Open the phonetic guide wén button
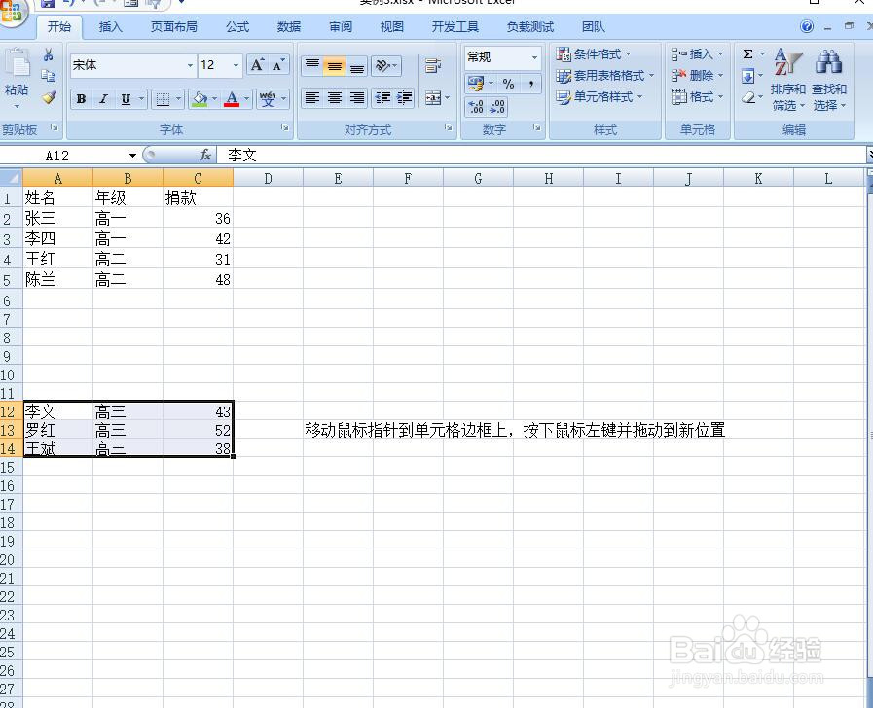The height and width of the screenshot is (708, 873). tap(268, 99)
